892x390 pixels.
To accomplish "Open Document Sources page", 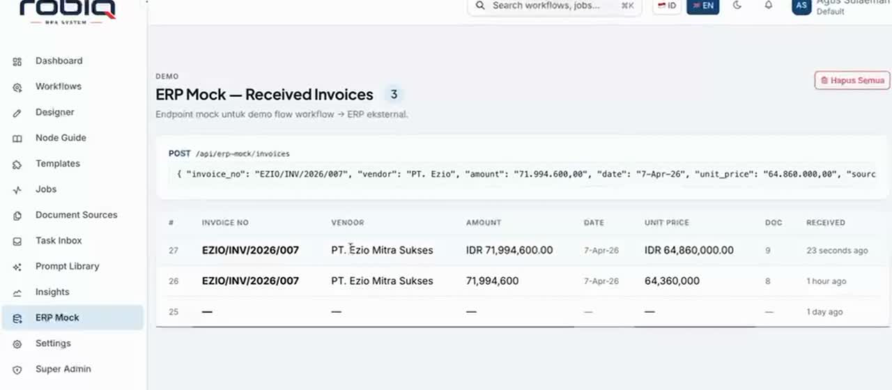I will coord(76,215).
